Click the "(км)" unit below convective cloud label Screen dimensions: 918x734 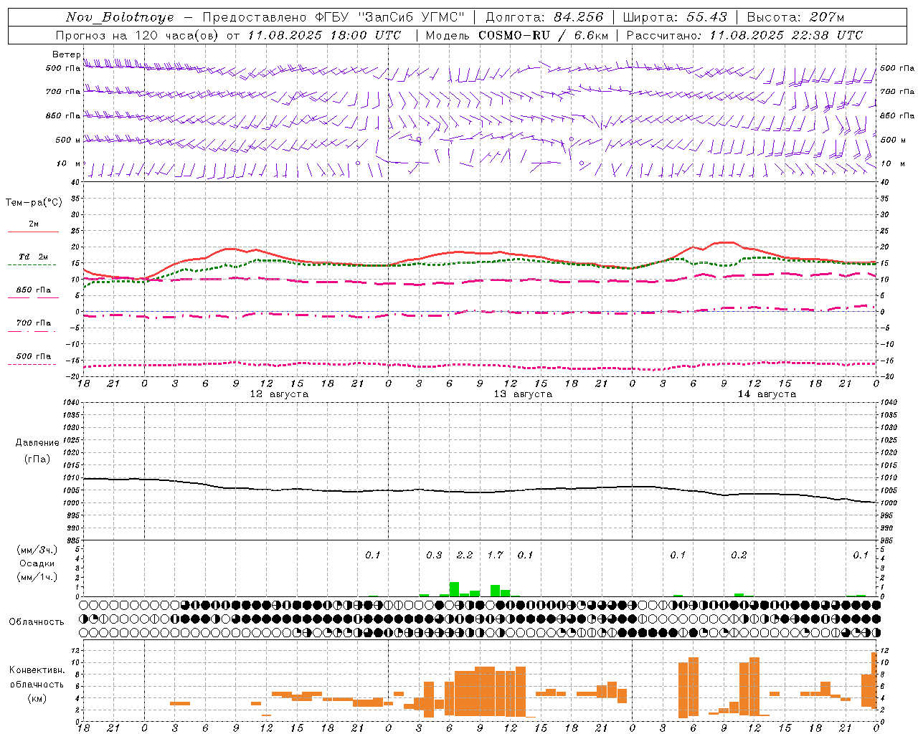(x=37, y=697)
